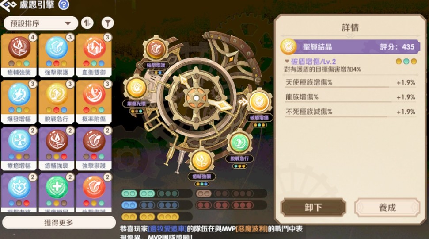Tap the 獲得更多 button below rune list

click(59, 222)
